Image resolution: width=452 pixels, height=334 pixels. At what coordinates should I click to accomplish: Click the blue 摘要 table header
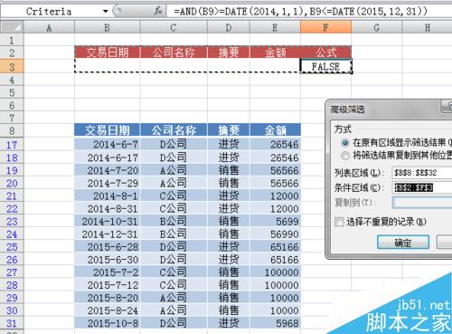coord(229,130)
